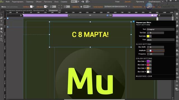Open the fill swatch dropdown arrow
Screen dimensions: 179x100
tap(34, 7)
